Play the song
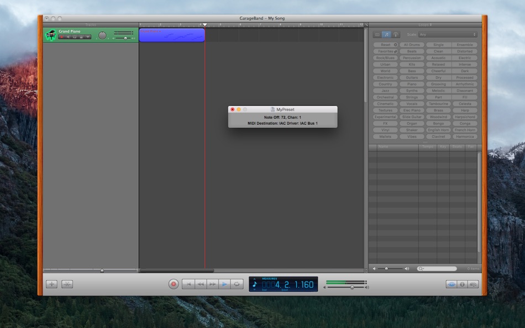 coord(224,284)
